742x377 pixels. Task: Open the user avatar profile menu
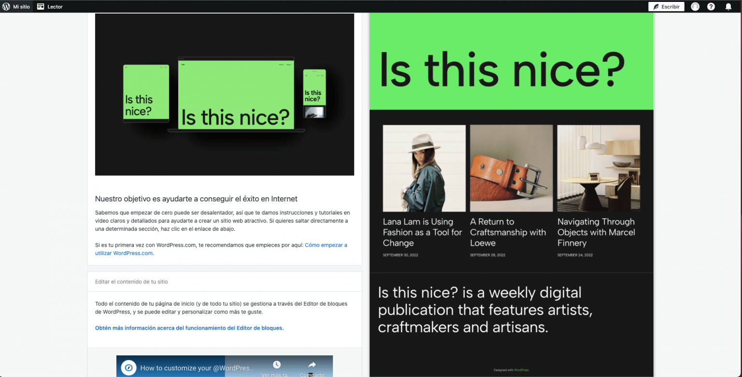click(695, 7)
